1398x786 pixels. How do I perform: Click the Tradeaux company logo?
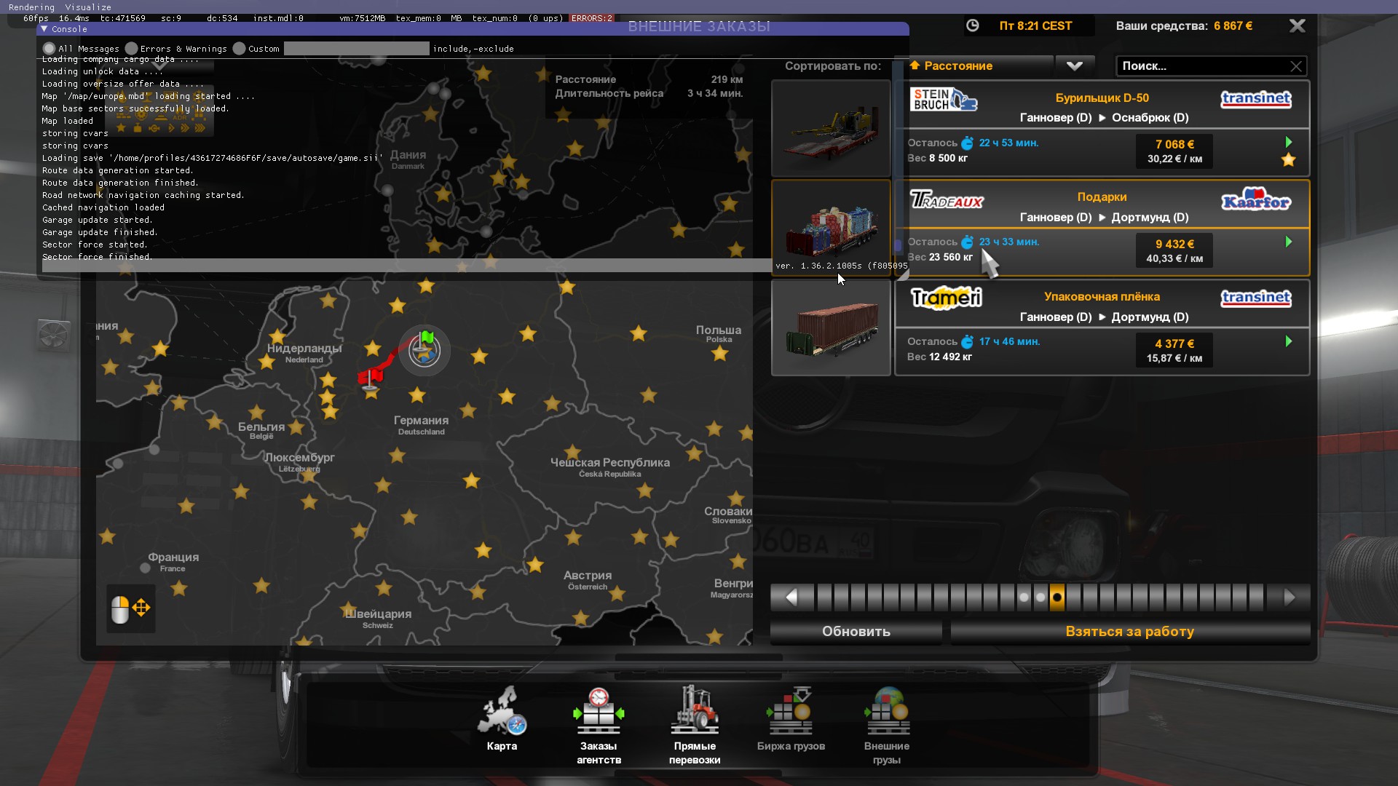[x=947, y=199]
